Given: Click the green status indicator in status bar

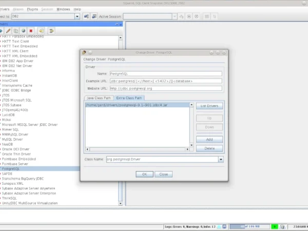Looking at the screenshot, I should click(275, 226).
